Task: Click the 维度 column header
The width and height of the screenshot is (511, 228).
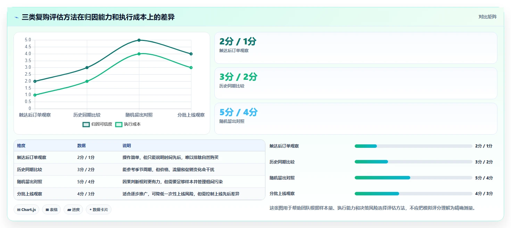Action: point(21,146)
